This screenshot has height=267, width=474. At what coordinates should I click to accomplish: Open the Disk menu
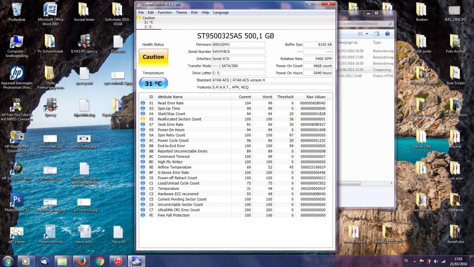[x=194, y=12]
